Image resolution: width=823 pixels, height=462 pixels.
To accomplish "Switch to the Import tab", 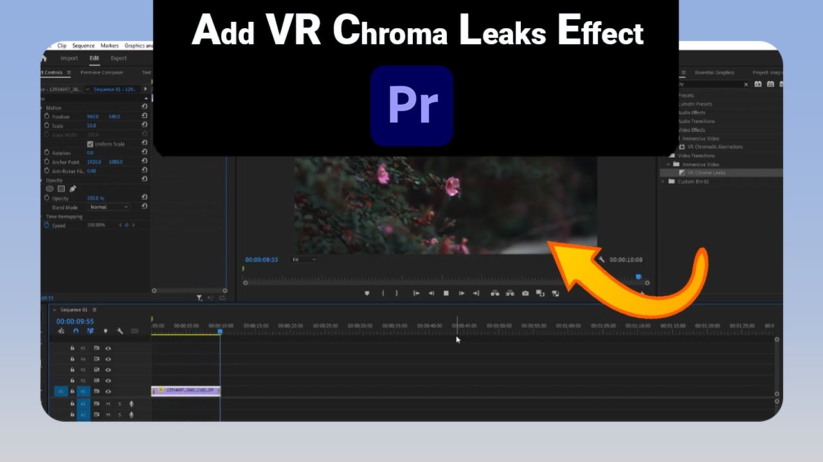I will coord(69,58).
